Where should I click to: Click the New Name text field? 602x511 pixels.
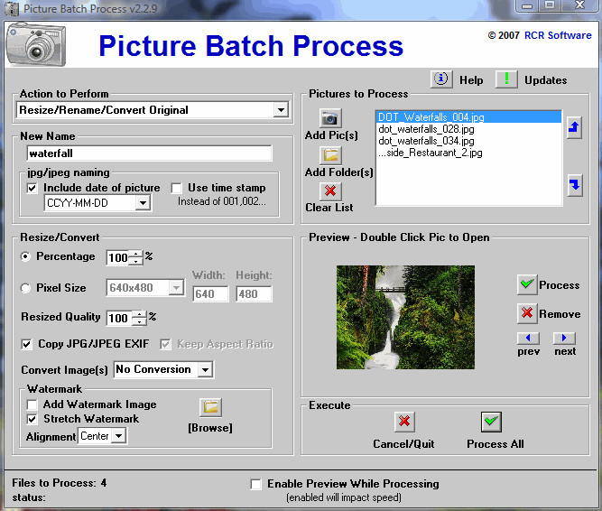click(x=149, y=153)
